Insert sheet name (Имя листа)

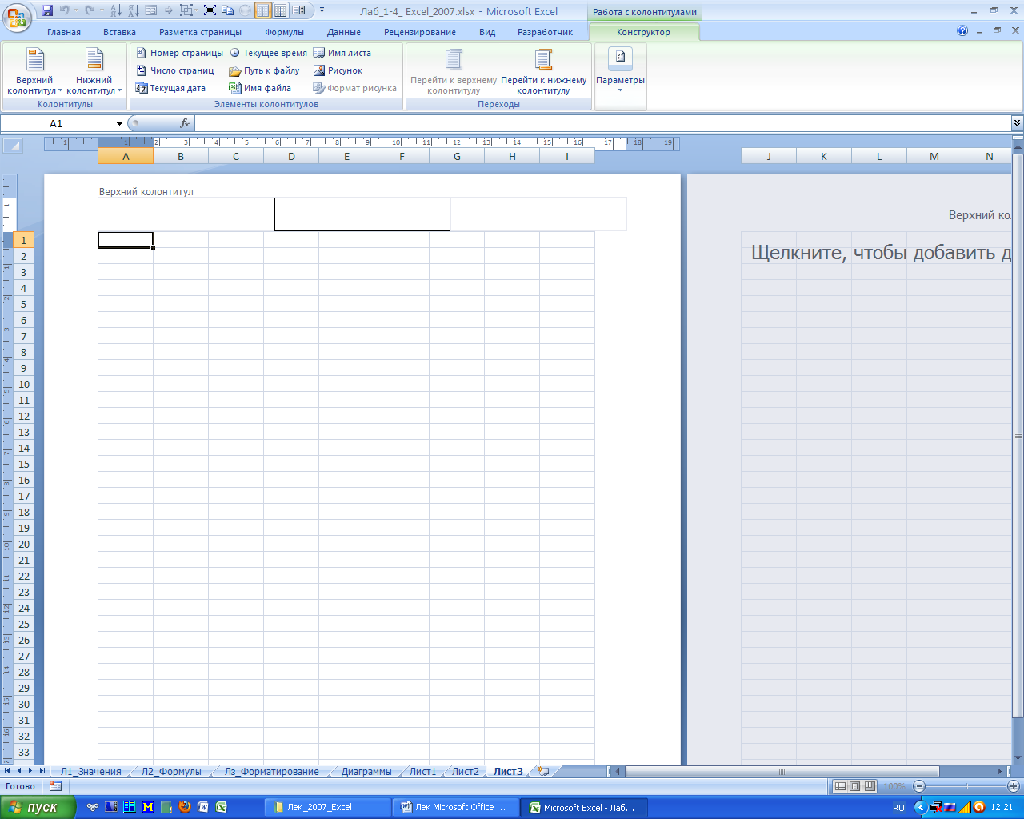pyautogui.click(x=342, y=53)
